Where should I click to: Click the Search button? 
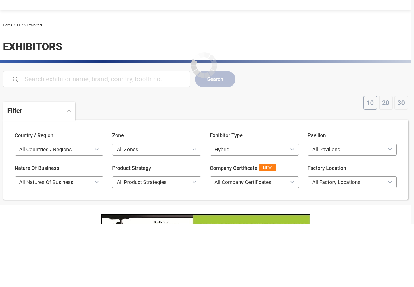pos(215,79)
